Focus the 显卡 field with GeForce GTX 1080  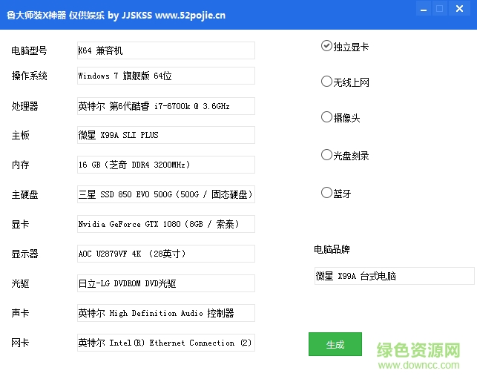pos(166,224)
